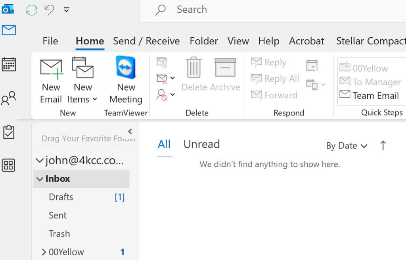Open TeamViewer New Meeting
Image resolution: width=406 pixels, height=260 pixels.
click(126, 69)
